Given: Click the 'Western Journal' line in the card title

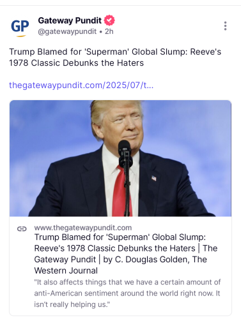Looking at the screenshot, I should click(x=66, y=271).
